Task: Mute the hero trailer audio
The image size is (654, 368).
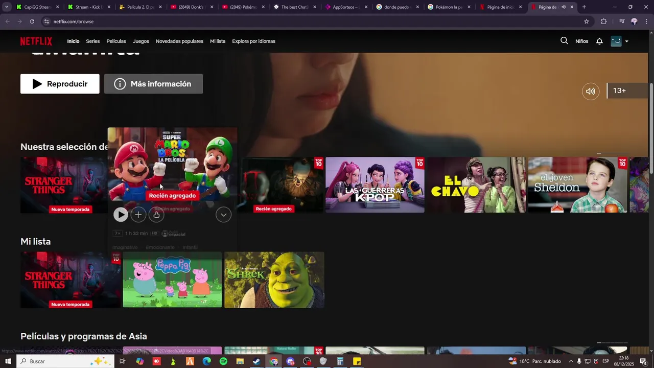Action: tap(591, 91)
